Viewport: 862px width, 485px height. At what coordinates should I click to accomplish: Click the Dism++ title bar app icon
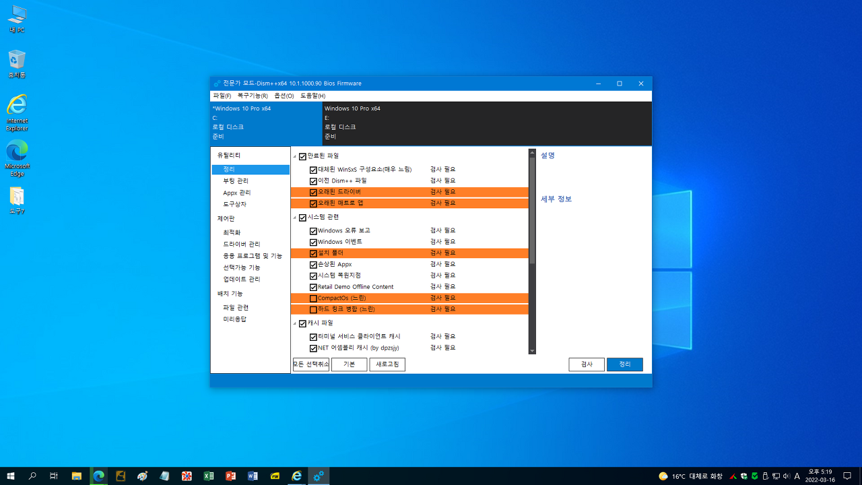point(217,84)
